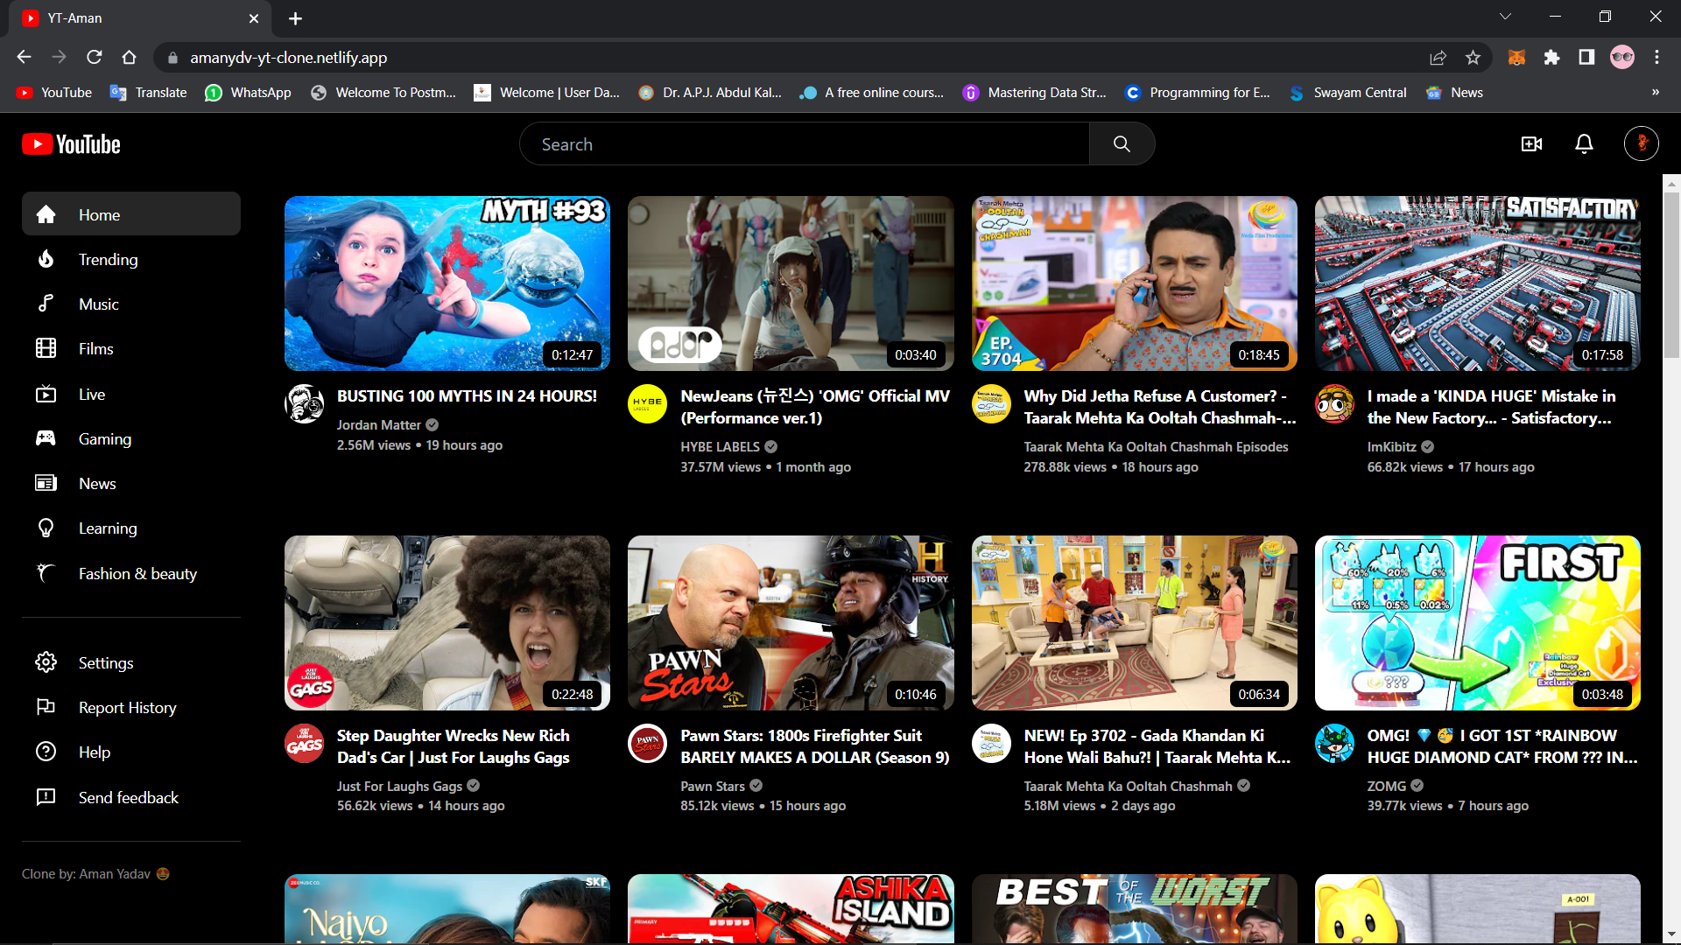Image resolution: width=1681 pixels, height=945 pixels.
Task: Click the search magnifier button
Action: (1122, 144)
